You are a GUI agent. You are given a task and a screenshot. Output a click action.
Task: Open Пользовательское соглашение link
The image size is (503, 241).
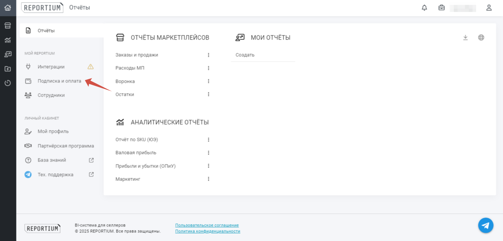[x=207, y=225]
